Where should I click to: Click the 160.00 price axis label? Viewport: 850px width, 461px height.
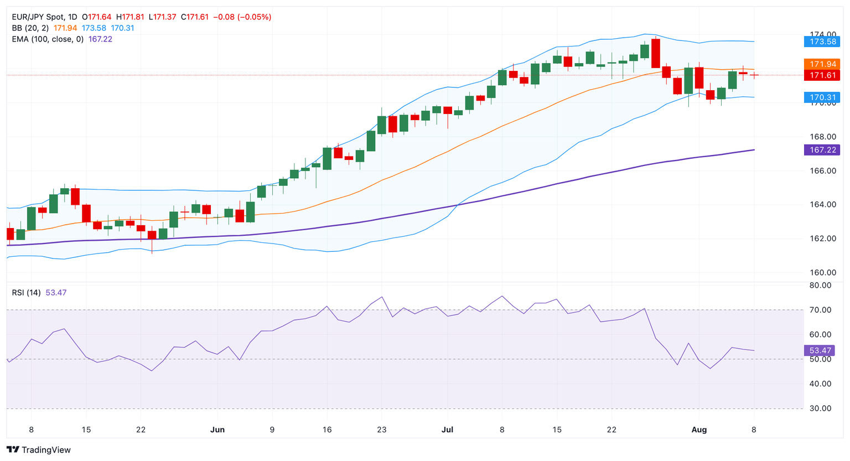[822, 272]
